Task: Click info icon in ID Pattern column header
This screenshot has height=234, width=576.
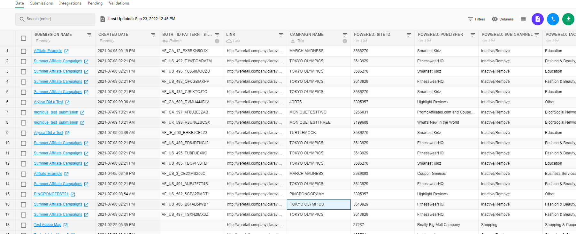Action: [217, 41]
